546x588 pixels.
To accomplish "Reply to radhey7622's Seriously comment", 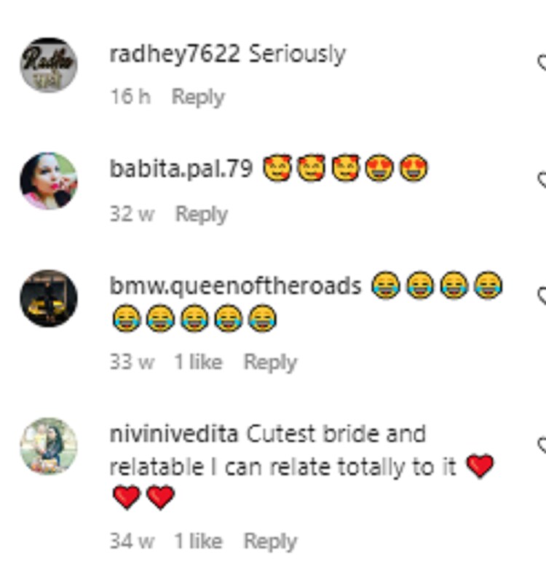I will tap(198, 97).
